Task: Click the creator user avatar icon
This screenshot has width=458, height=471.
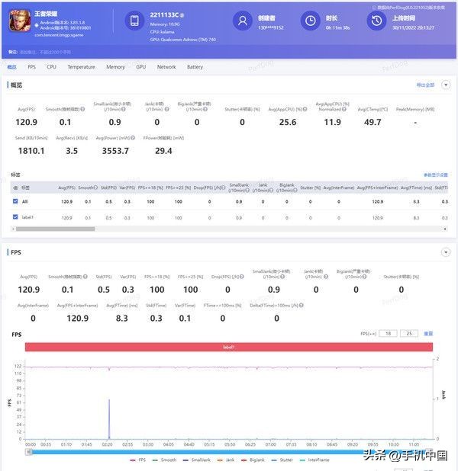Action: click(x=243, y=21)
